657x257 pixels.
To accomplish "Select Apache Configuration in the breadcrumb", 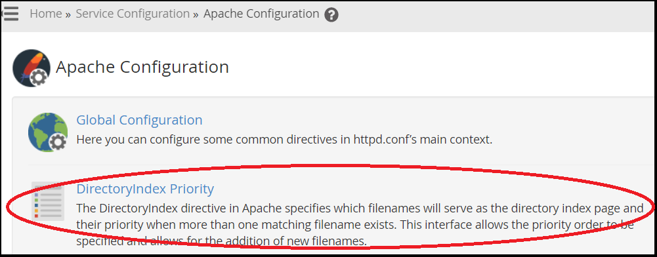I will click(261, 14).
